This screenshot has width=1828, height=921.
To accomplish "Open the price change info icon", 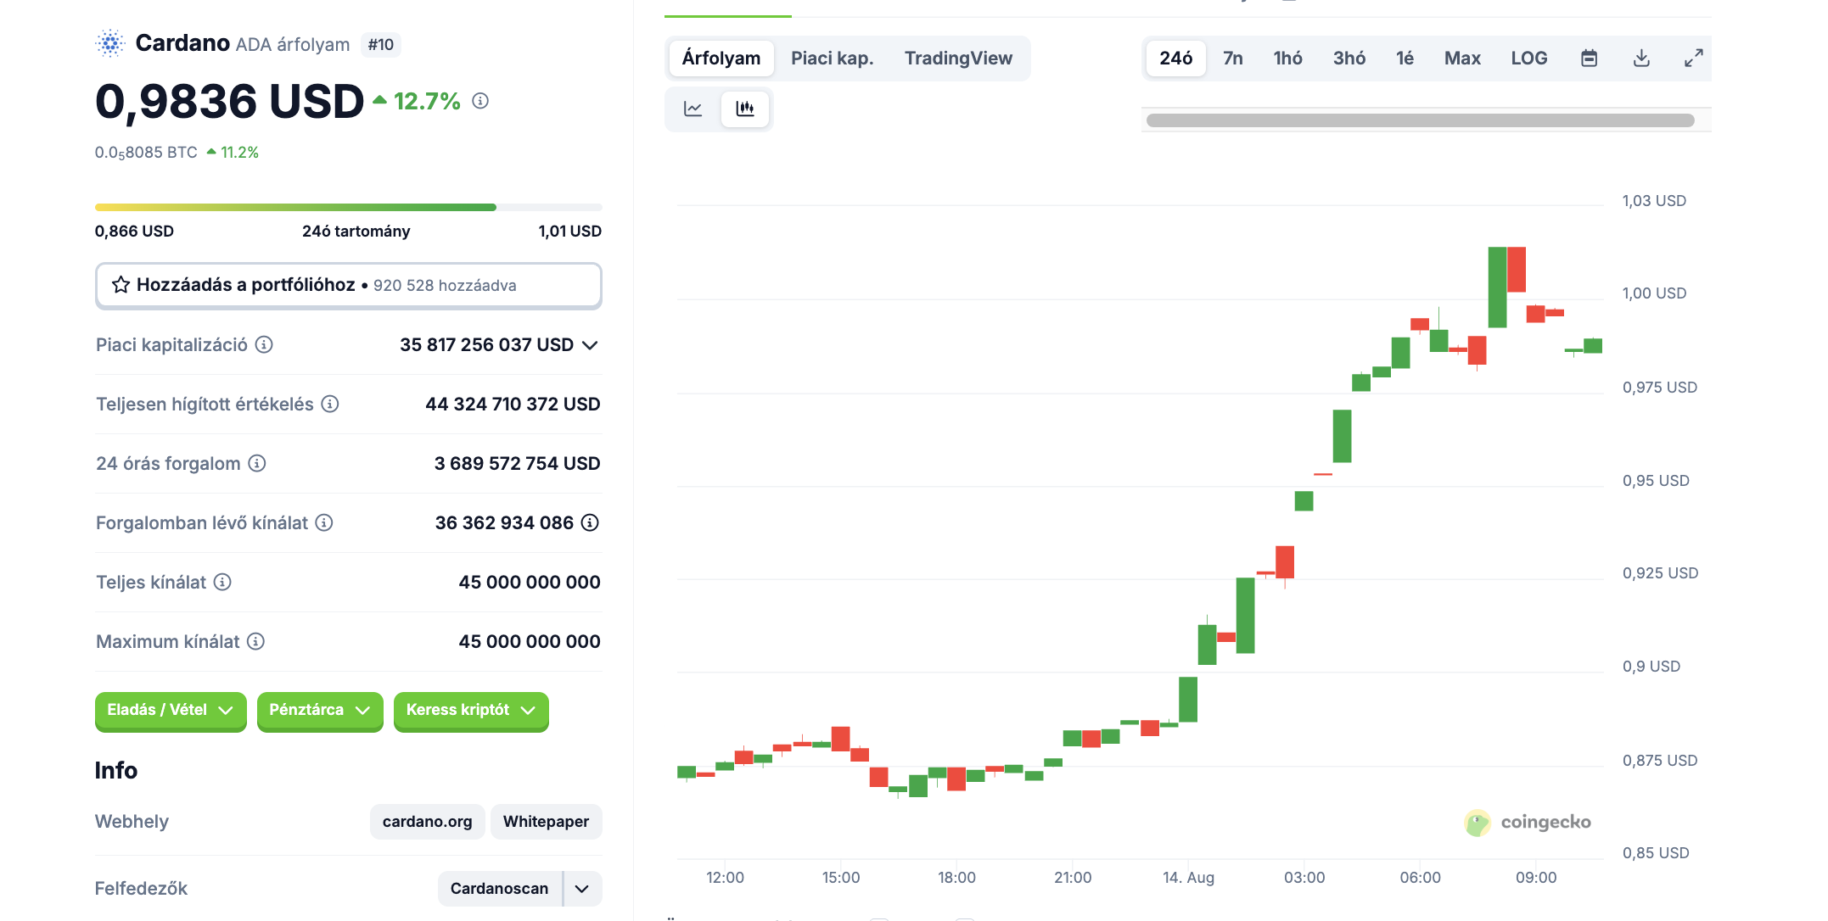I will tap(480, 101).
